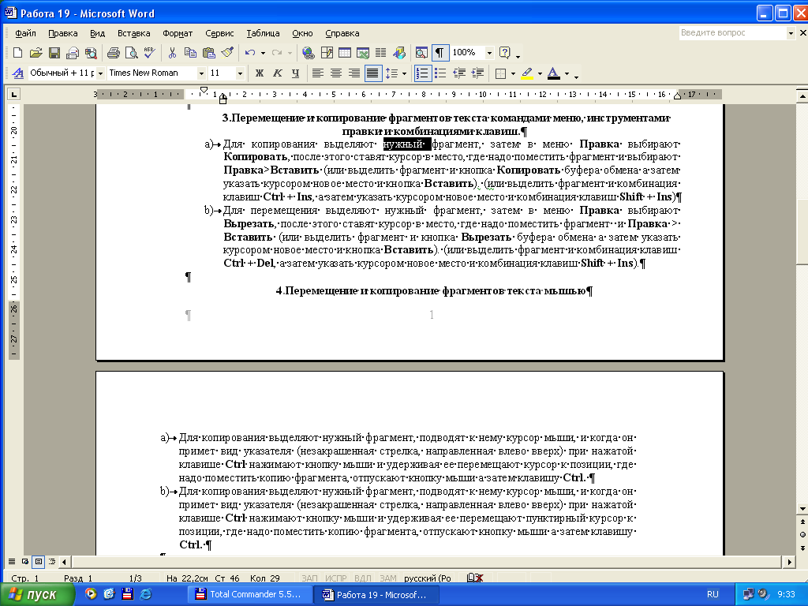Center the paragraph text
The image size is (808, 606).
(x=336, y=73)
